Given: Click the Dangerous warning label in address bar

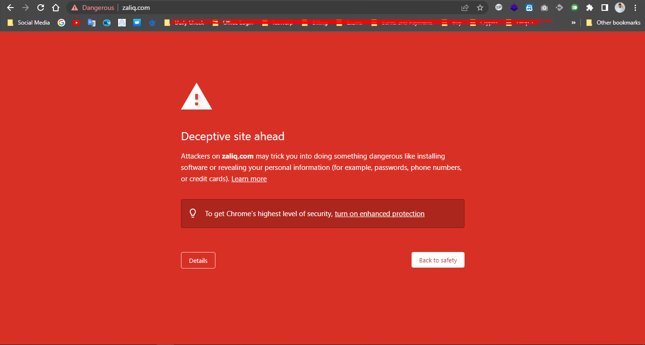Looking at the screenshot, I should tap(93, 8).
